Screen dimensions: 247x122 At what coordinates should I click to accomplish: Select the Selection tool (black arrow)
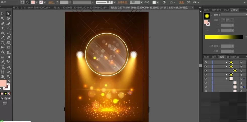tap(3, 14)
